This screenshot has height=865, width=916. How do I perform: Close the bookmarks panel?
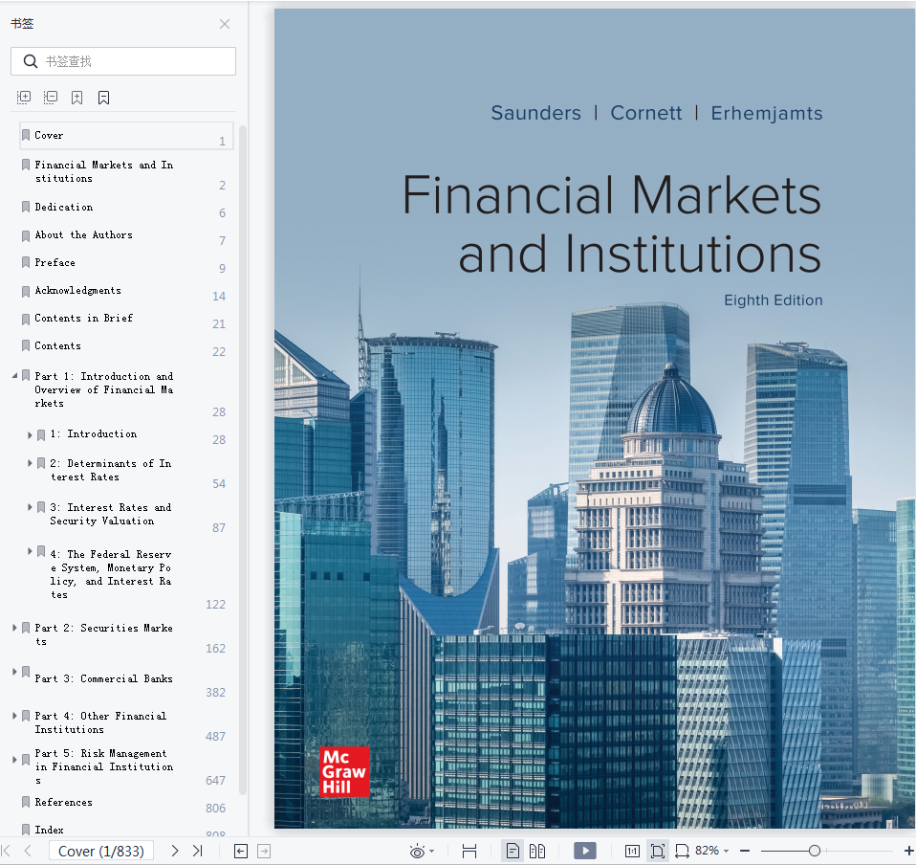pos(225,24)
